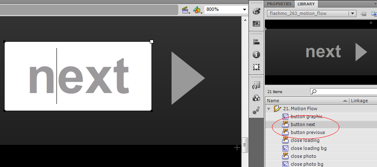Open the Code Snippets panel icon

click(256, 85)
